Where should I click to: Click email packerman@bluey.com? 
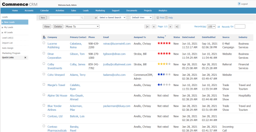coord(117,106)
